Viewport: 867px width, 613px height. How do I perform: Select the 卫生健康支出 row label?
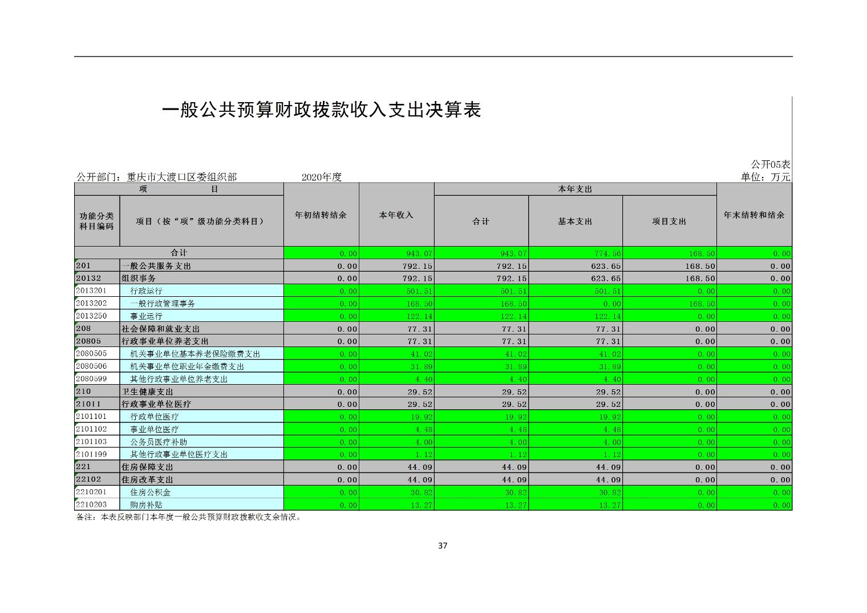point(147,392)
